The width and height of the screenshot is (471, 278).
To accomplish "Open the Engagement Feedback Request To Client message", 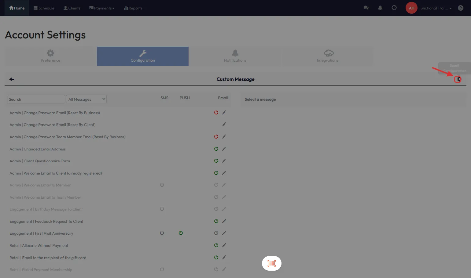I will click(x=46, y=222).
